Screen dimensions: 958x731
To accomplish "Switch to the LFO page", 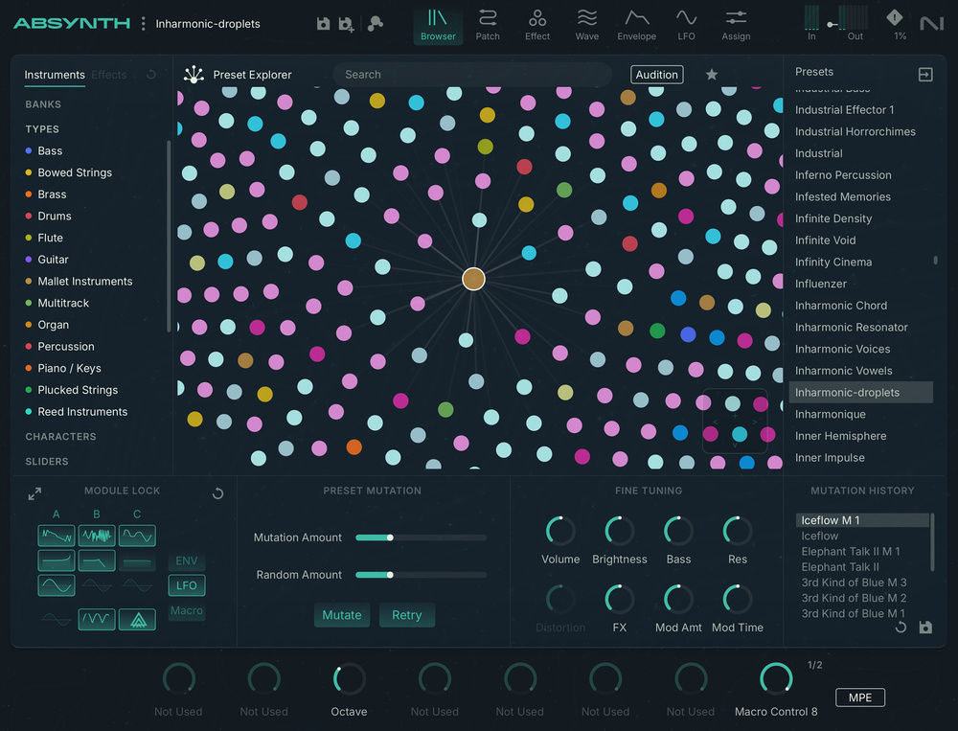I will click(686, 25).
